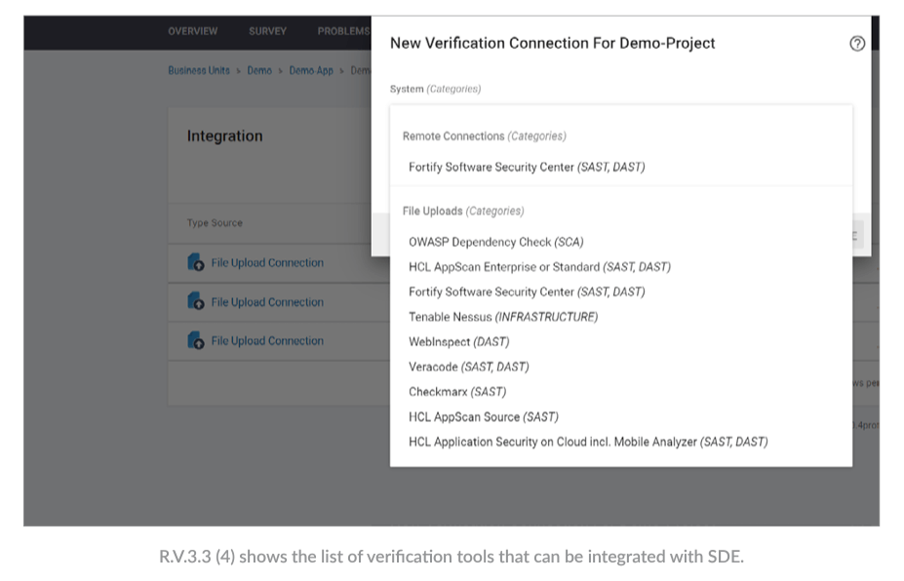Click the first File Upload Connection text
This screenshot has width=904, height=581.
[x=267, y=263]
